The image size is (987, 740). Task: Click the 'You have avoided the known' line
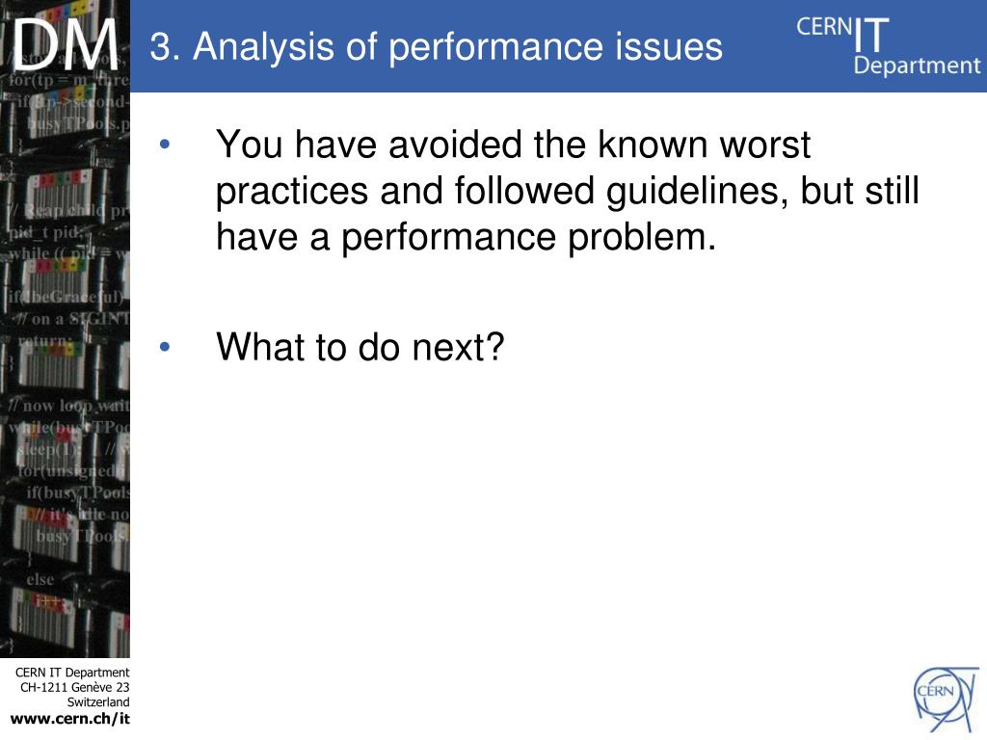513,145
